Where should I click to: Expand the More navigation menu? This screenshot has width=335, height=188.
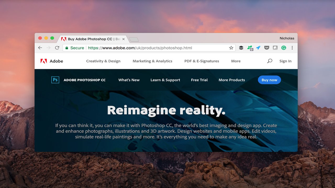(236, 61)
